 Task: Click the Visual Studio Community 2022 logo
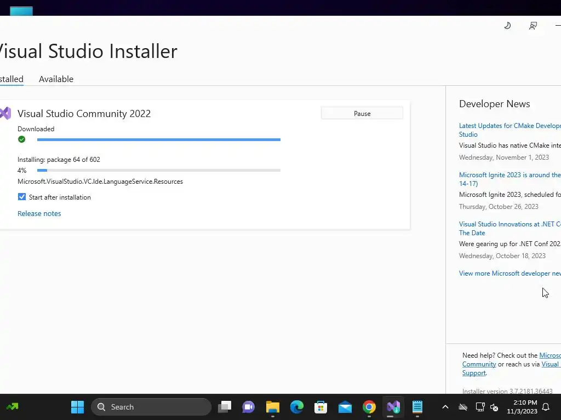5,113
